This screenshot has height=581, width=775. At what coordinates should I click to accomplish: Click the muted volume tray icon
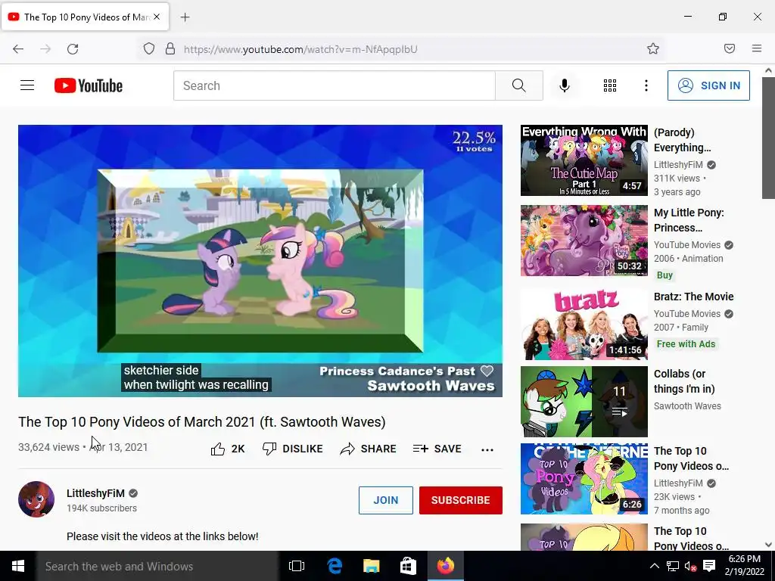[690, 566]
